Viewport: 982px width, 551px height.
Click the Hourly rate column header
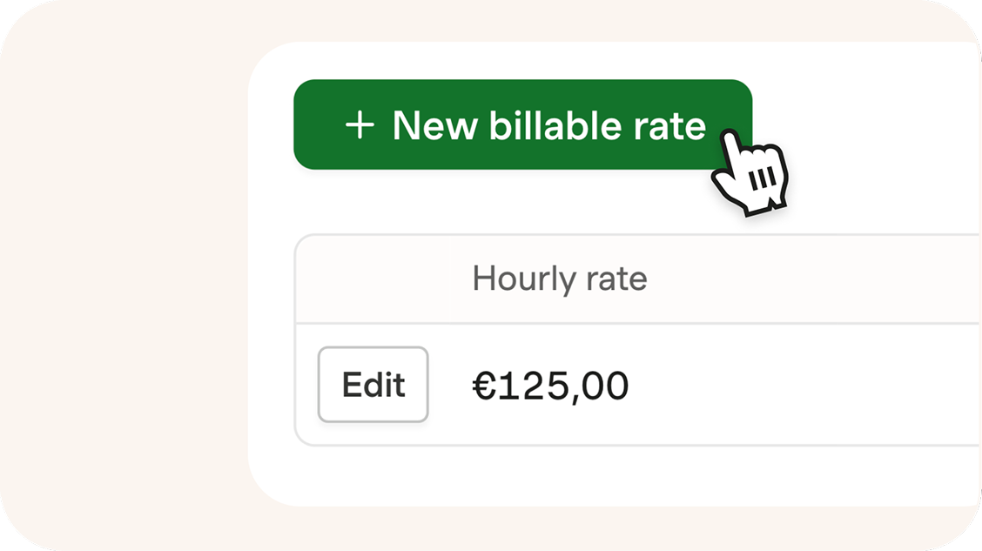point(559,279)
